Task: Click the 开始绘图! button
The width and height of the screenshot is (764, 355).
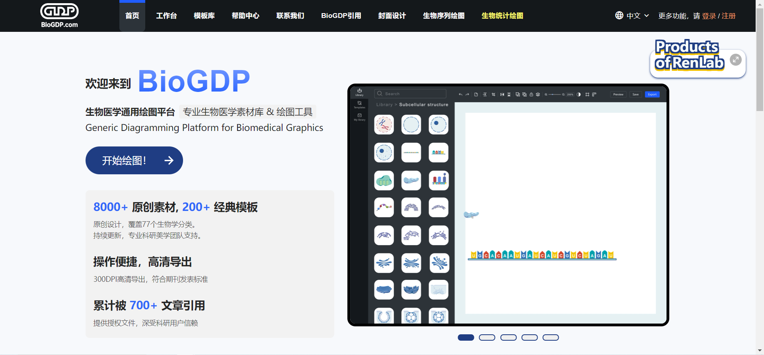Action: point(134,160)
